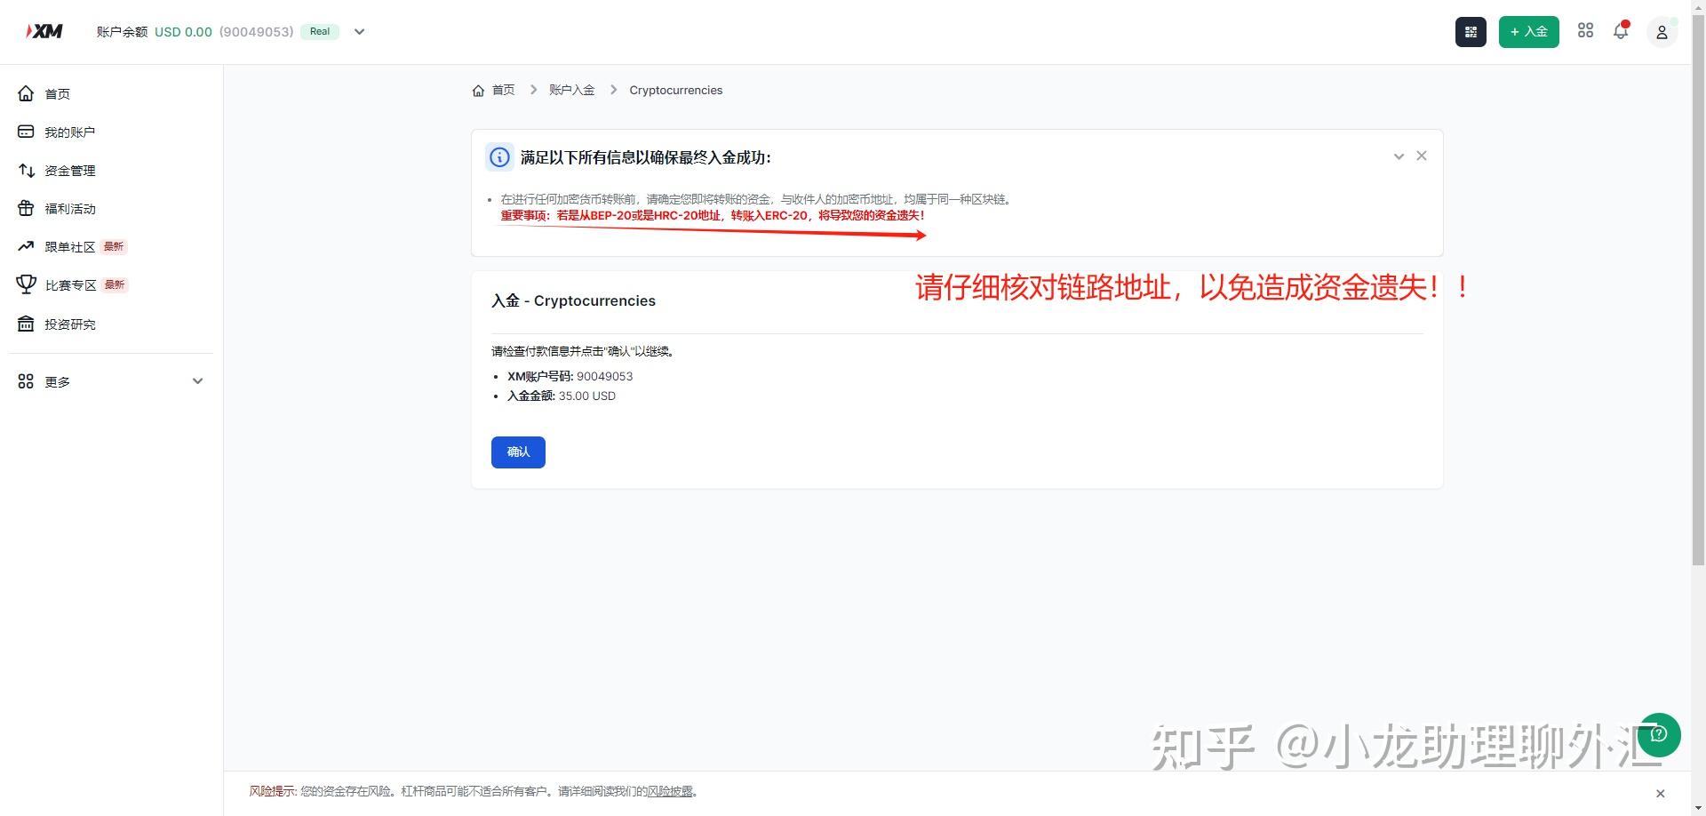Collapse the deposit info notice
This screenshot has height=816, width=1706.
point(1399,156)
